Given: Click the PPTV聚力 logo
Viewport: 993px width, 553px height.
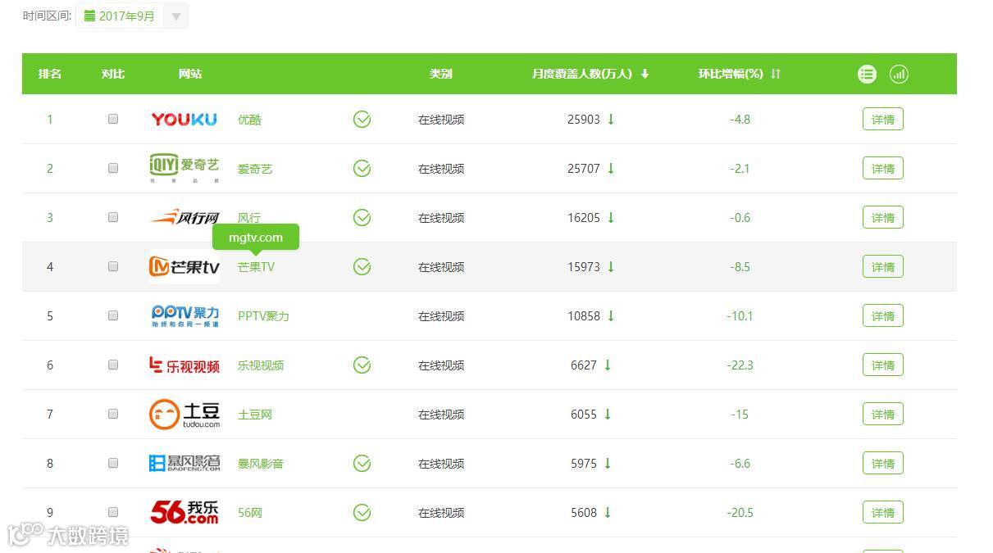Looking at the screenshot, I should point(185,316).
